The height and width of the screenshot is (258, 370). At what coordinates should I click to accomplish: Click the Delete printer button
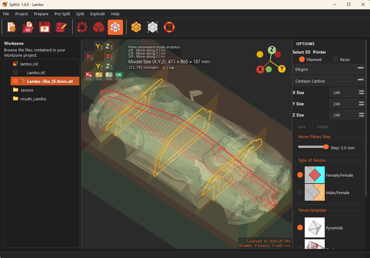(x=323, y=127)
